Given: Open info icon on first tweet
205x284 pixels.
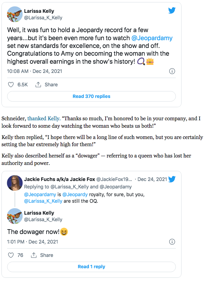Looking at the screenshot, I should click(172, 71).
